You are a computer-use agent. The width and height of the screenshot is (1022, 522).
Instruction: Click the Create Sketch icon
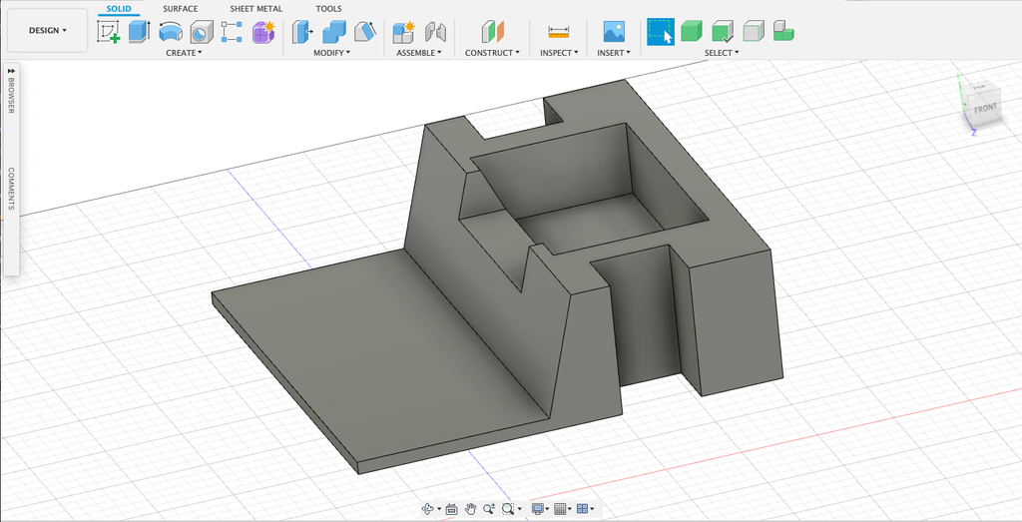(x=108, y=32)
